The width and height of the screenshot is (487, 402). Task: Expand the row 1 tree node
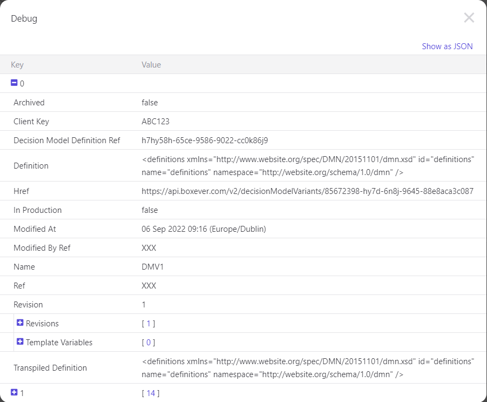[14, 392]
